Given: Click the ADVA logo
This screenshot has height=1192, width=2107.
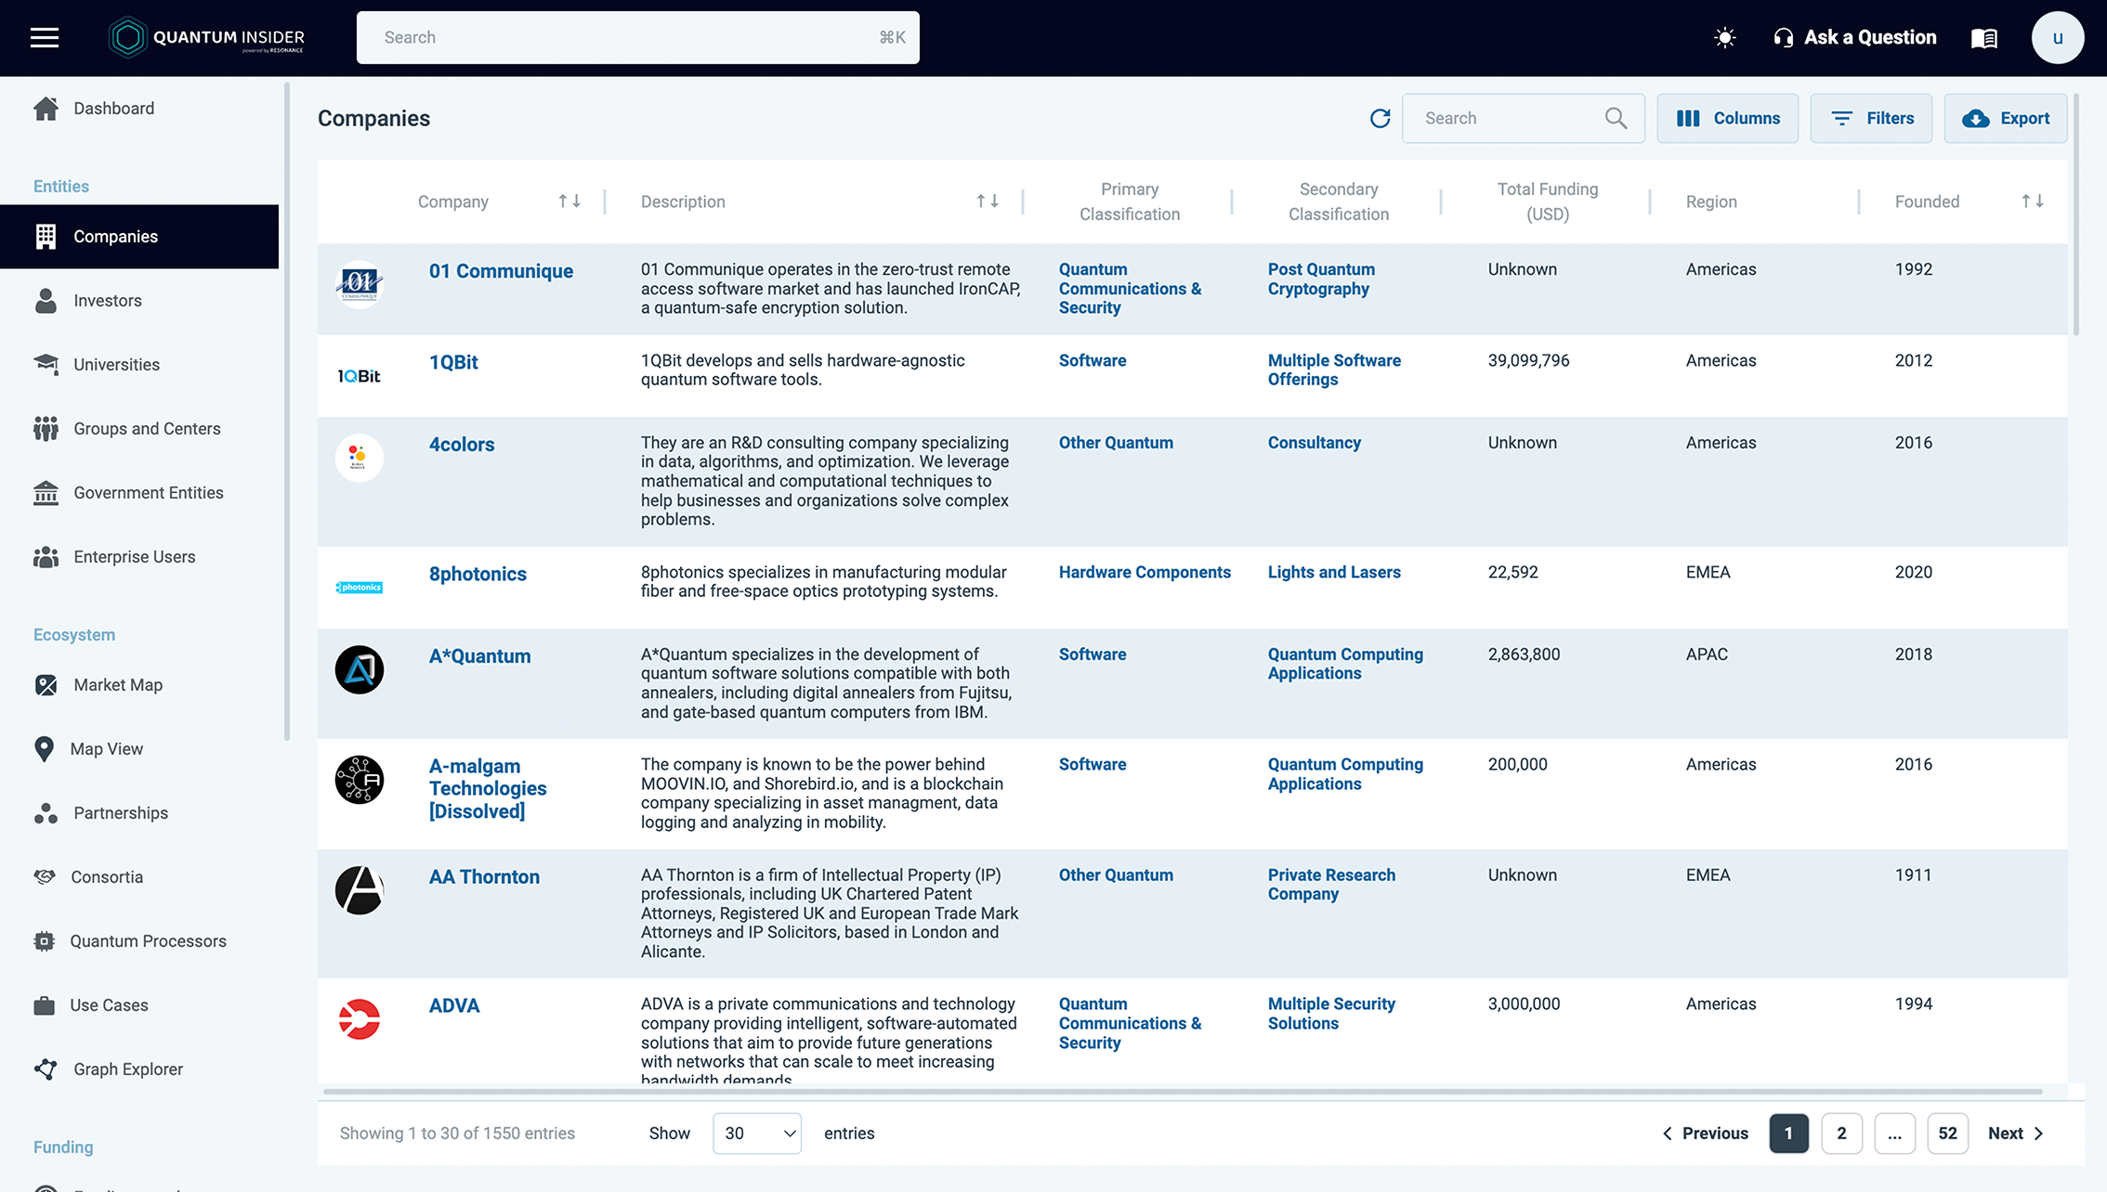Looking at the screenshot, I should tap(360, 1019).
